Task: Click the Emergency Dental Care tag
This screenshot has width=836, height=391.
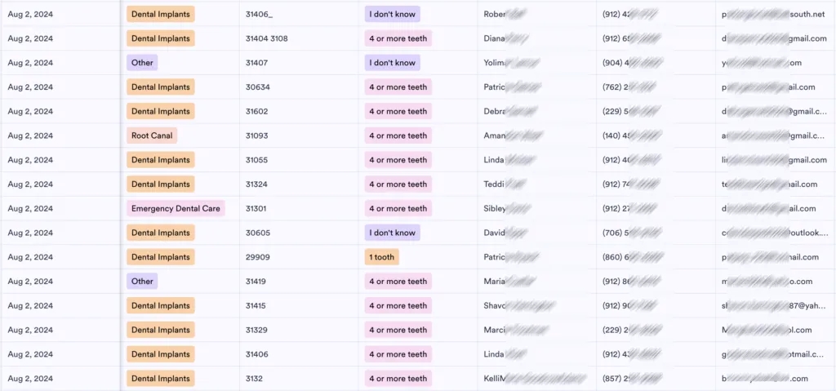Action: [176, 209]
